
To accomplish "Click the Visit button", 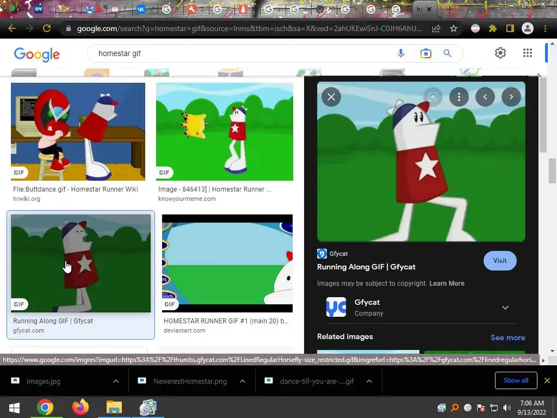I will 500,261.
